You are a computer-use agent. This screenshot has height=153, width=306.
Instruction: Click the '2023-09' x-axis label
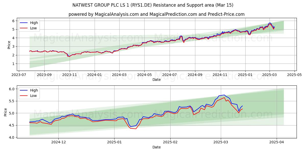tap(44, 75)
